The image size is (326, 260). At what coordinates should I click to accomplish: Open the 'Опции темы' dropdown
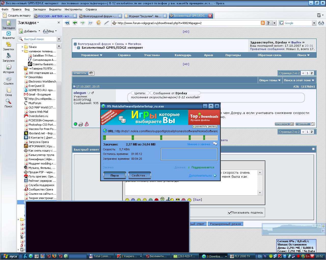(x=270, y=80)
